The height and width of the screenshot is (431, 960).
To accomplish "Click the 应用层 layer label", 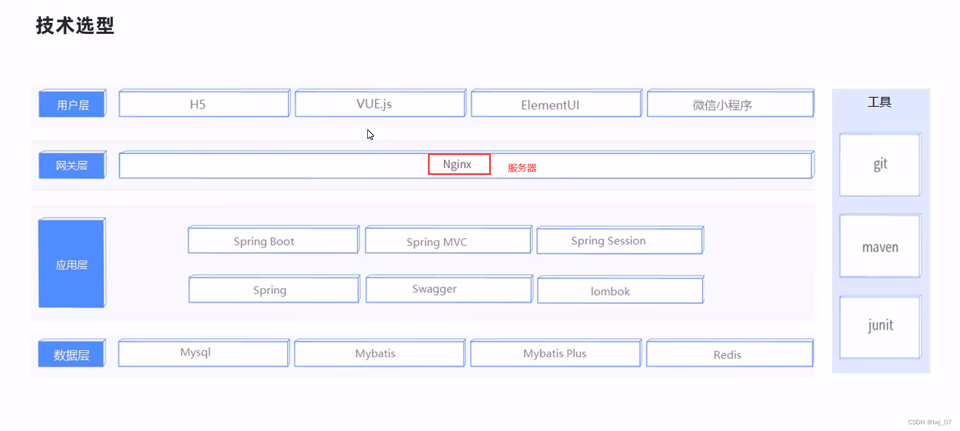I will [x=72, y=263].
